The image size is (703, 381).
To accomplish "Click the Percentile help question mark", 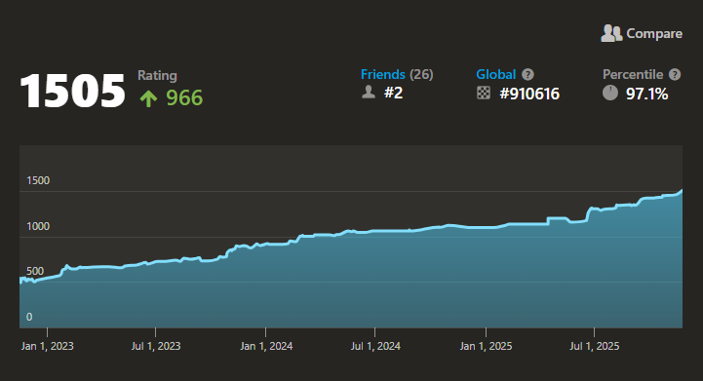I will click(675, 74).
